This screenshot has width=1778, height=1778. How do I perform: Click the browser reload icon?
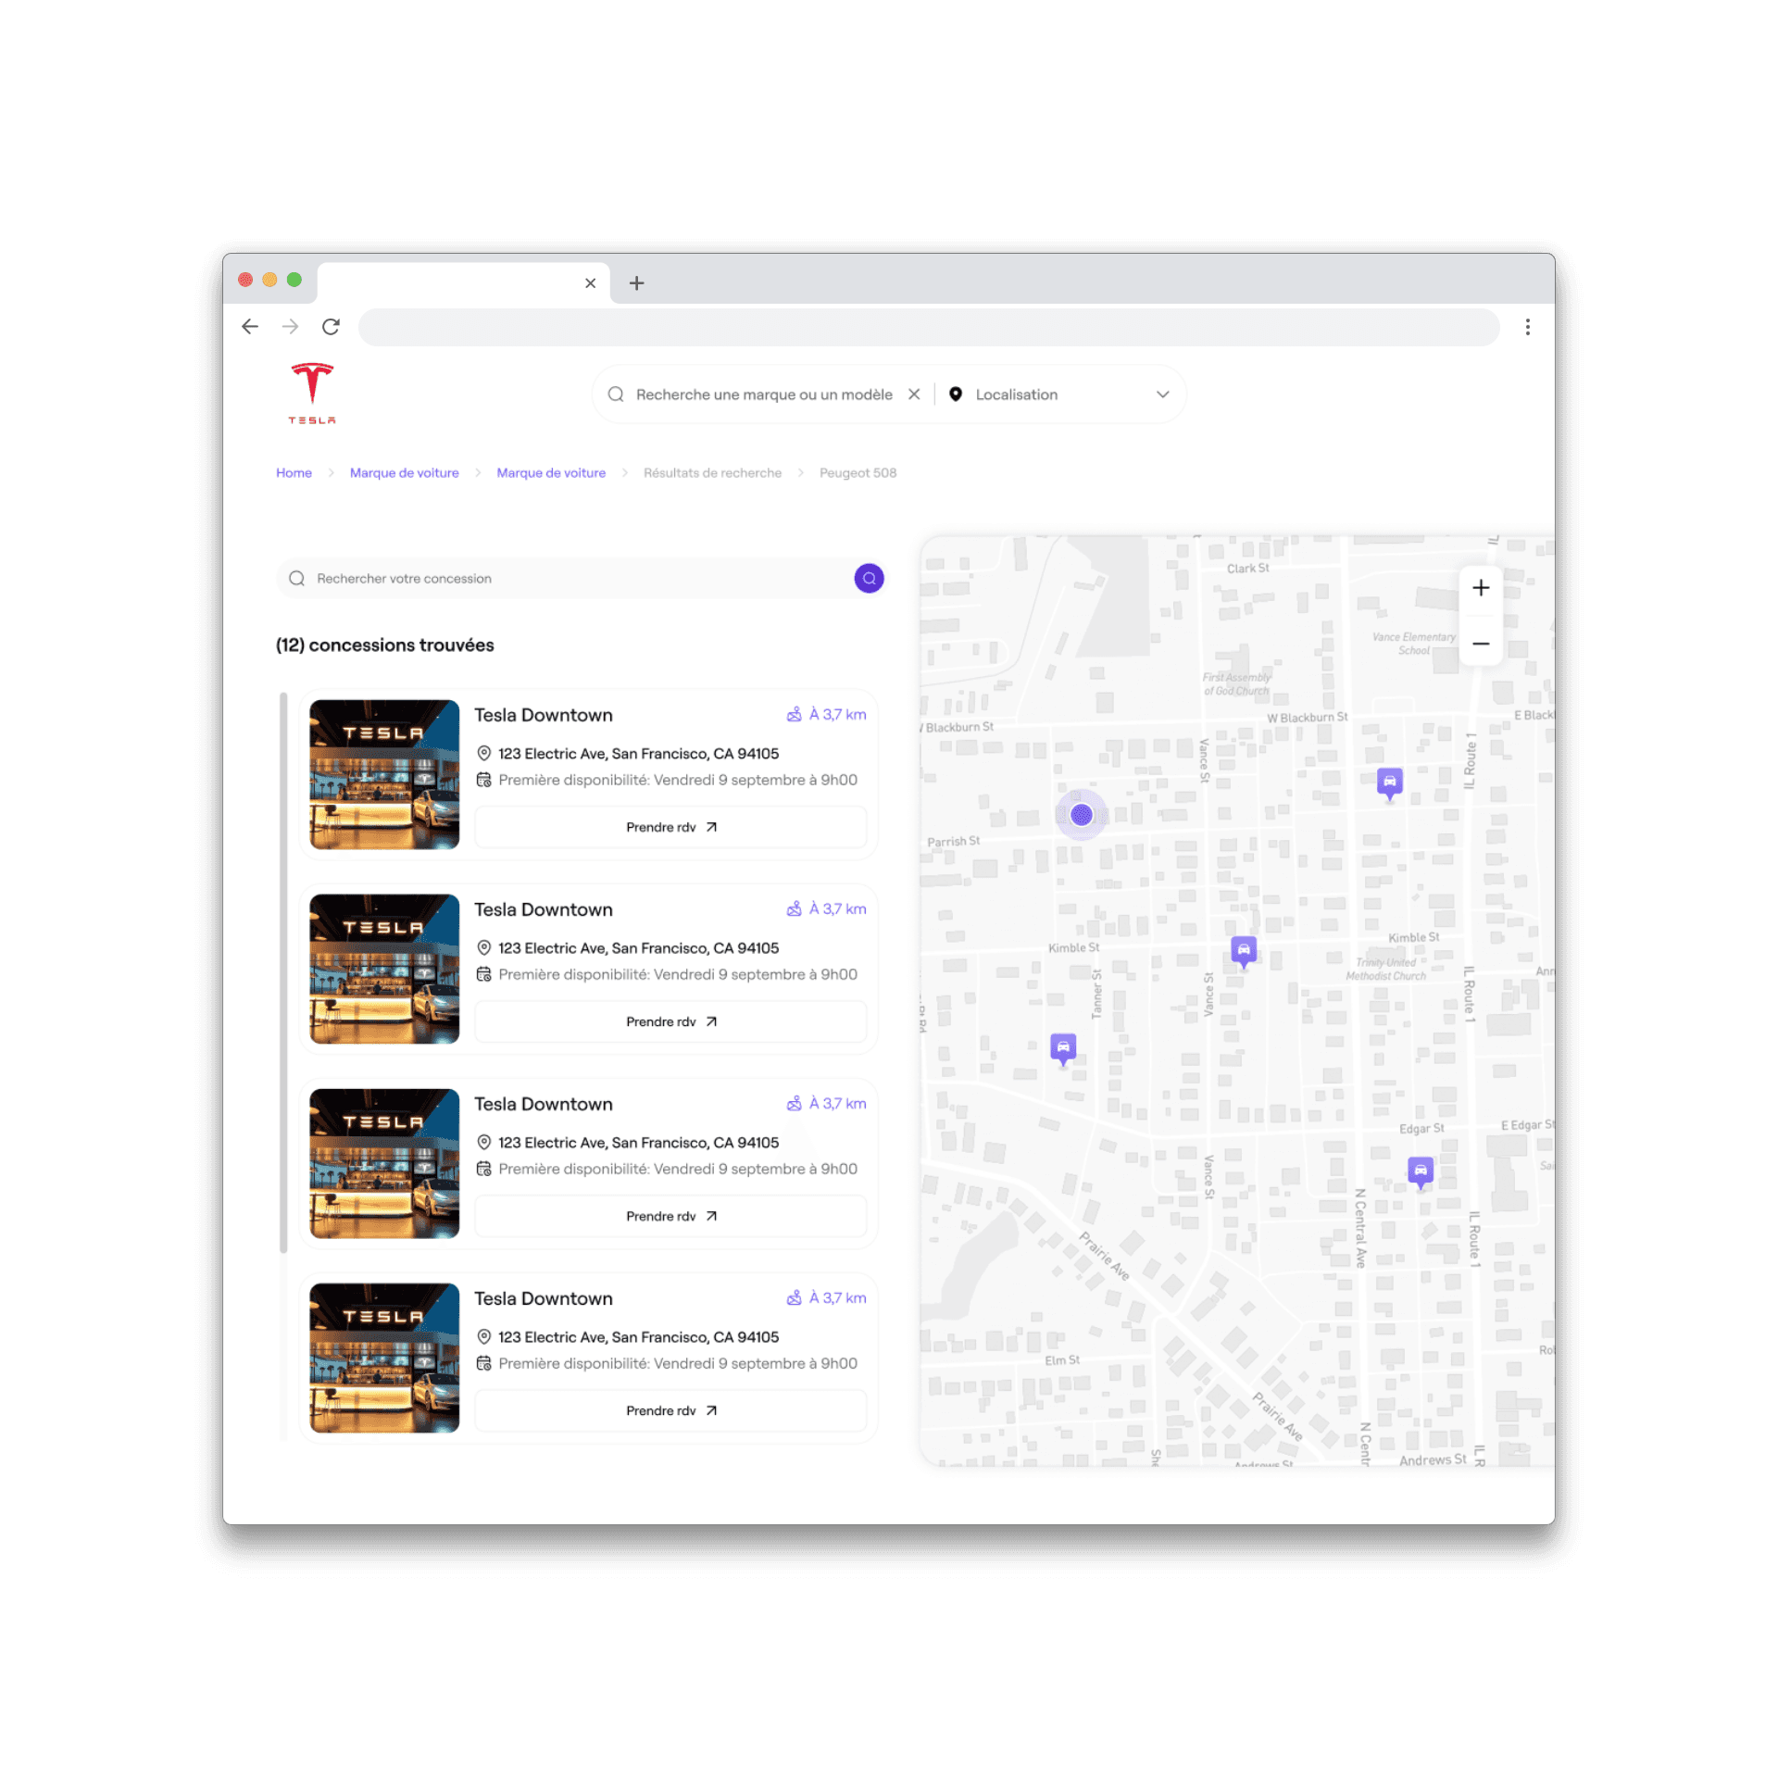point(331,327)
